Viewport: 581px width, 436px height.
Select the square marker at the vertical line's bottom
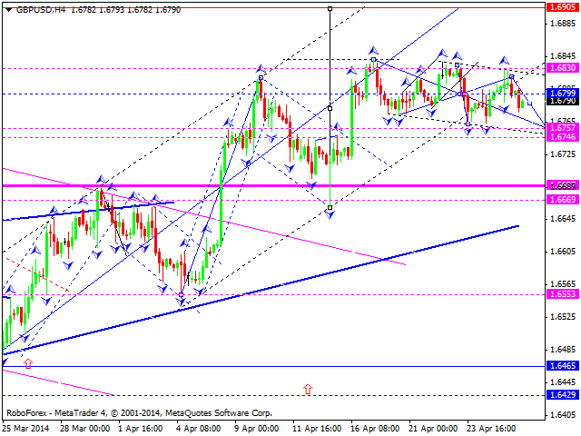pos(330,208)
